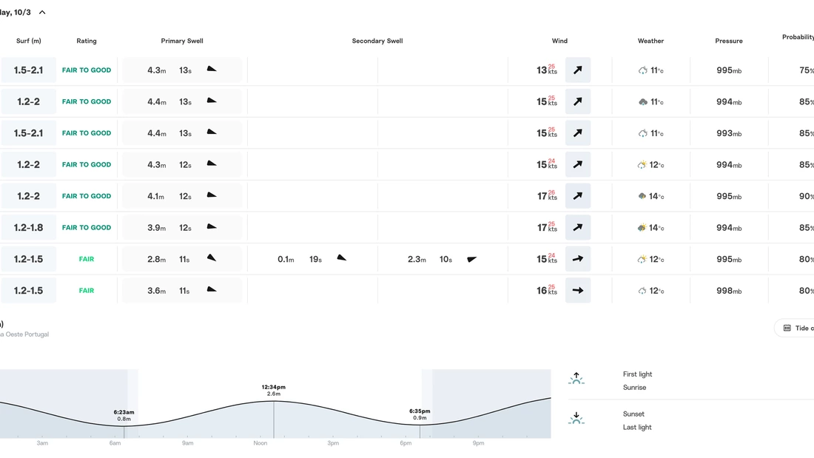Click the wind direction arrow in the 13kts row
This screenshot has height=458, width=814.
pyautogui.click(x=577, y=70)
